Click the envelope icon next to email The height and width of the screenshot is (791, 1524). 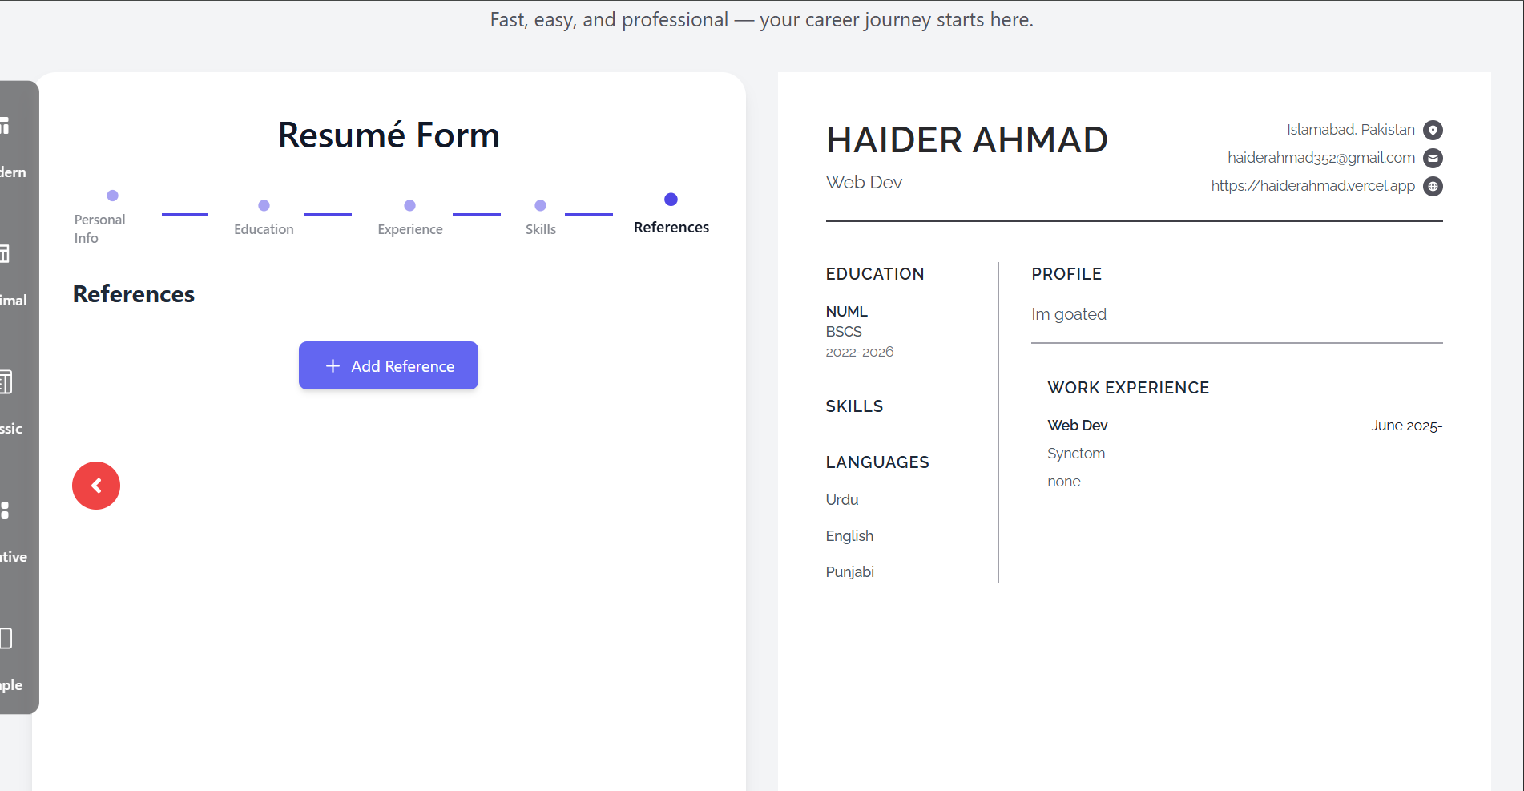[1433, 158]
